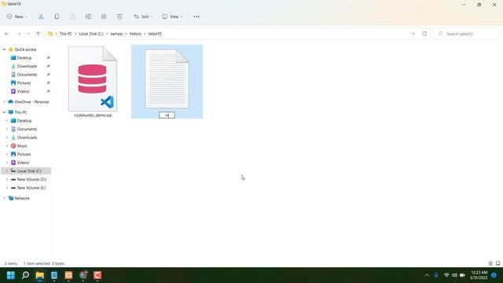503x283 pixels.
Task: Open the volume speaker tray icon
Action: click(x=454, y=275)
